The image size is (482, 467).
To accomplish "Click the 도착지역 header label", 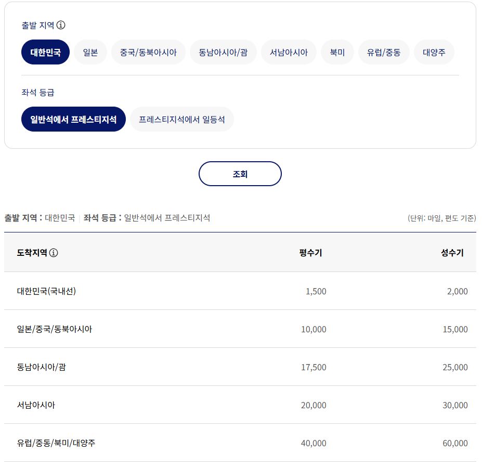I will click(x=32, y=253).
